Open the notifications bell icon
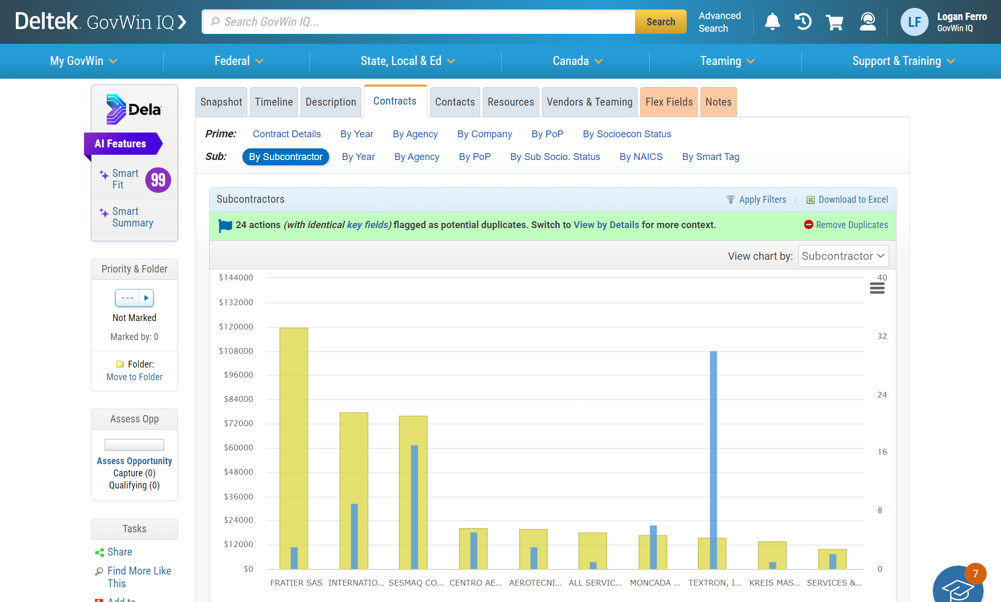The width and height of the screenshot is (1001, 602). pos(772,22)
